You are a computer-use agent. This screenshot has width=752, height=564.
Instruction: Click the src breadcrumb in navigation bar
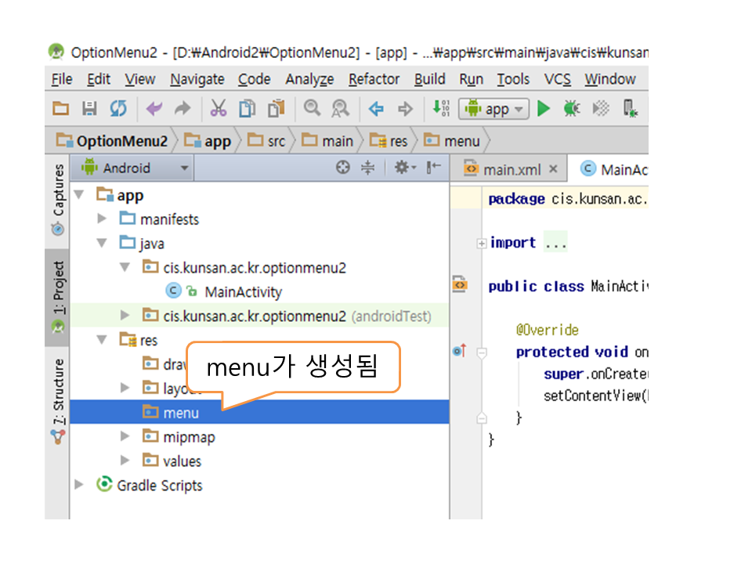pyautogui.click(x=266, y=142)
